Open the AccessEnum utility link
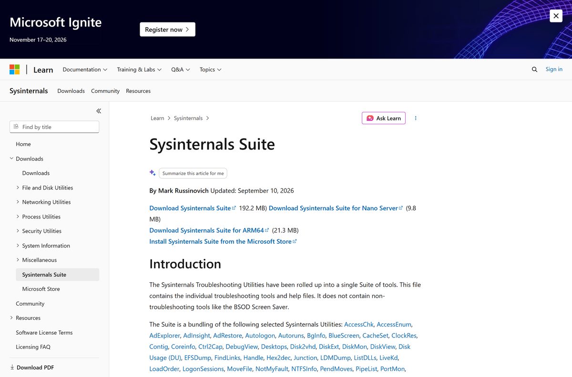This screenshot has height=377, width=572. (394, 325)
